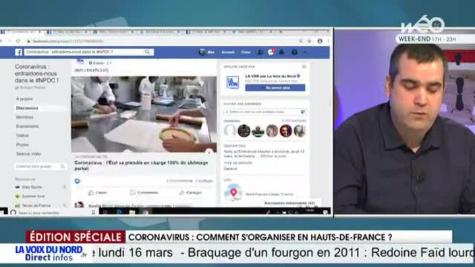475x267 pixels.
Task: Open the last member avatar in the Membres row
Action: (300, 131)
